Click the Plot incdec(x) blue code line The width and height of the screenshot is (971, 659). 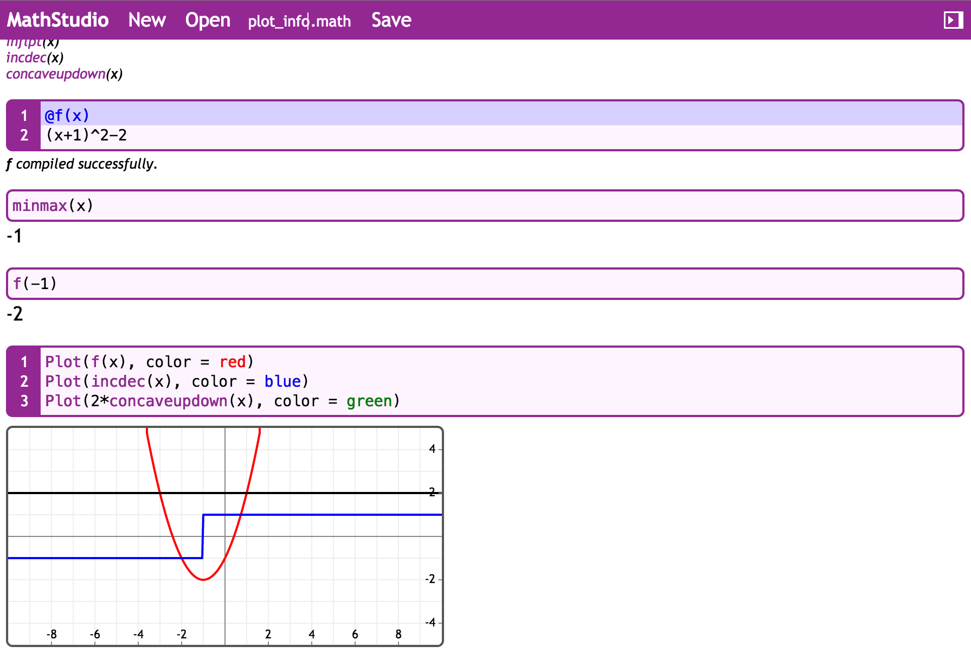tap(177, 381)
